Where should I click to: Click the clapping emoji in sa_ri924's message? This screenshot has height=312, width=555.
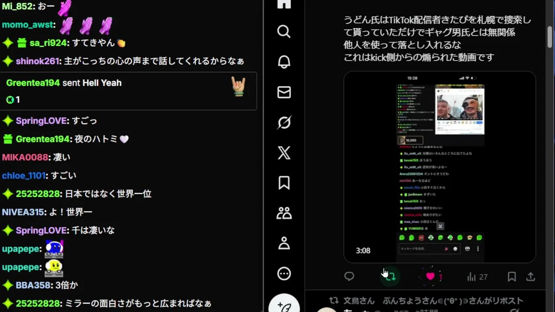coord(121,43)
